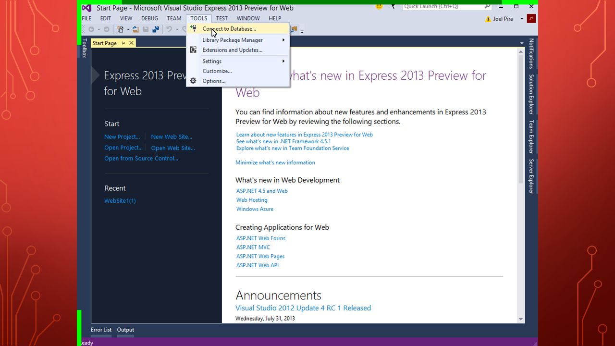Open the EDIT menu

tap(105, 18)
